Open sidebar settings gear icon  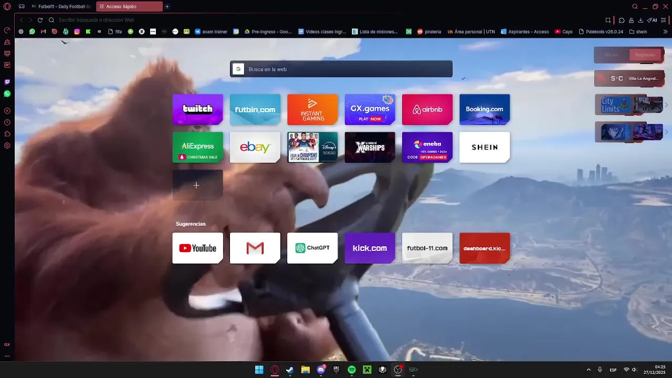[x=7, y=145]
